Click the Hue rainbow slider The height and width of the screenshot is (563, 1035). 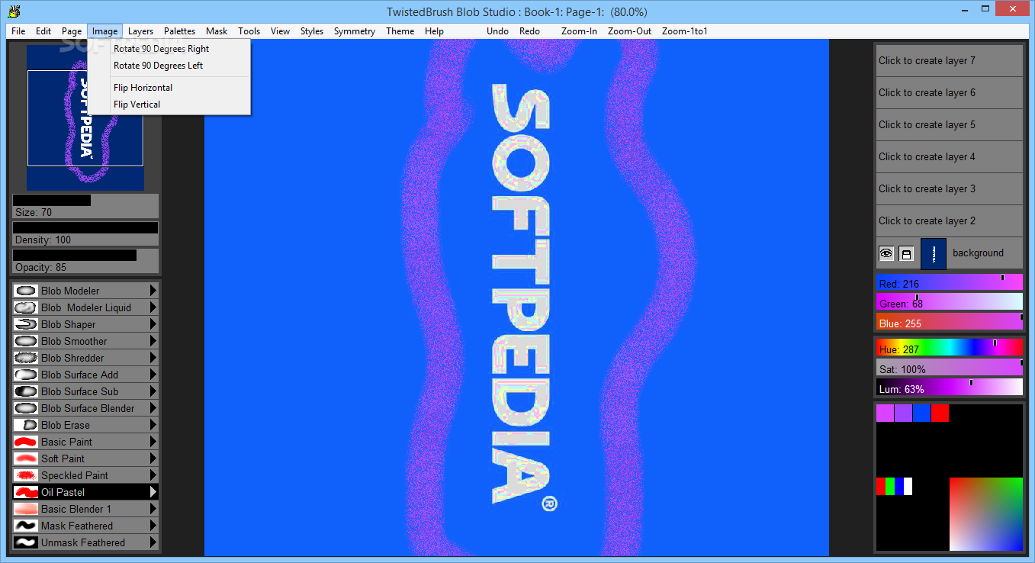pos(950,348)
